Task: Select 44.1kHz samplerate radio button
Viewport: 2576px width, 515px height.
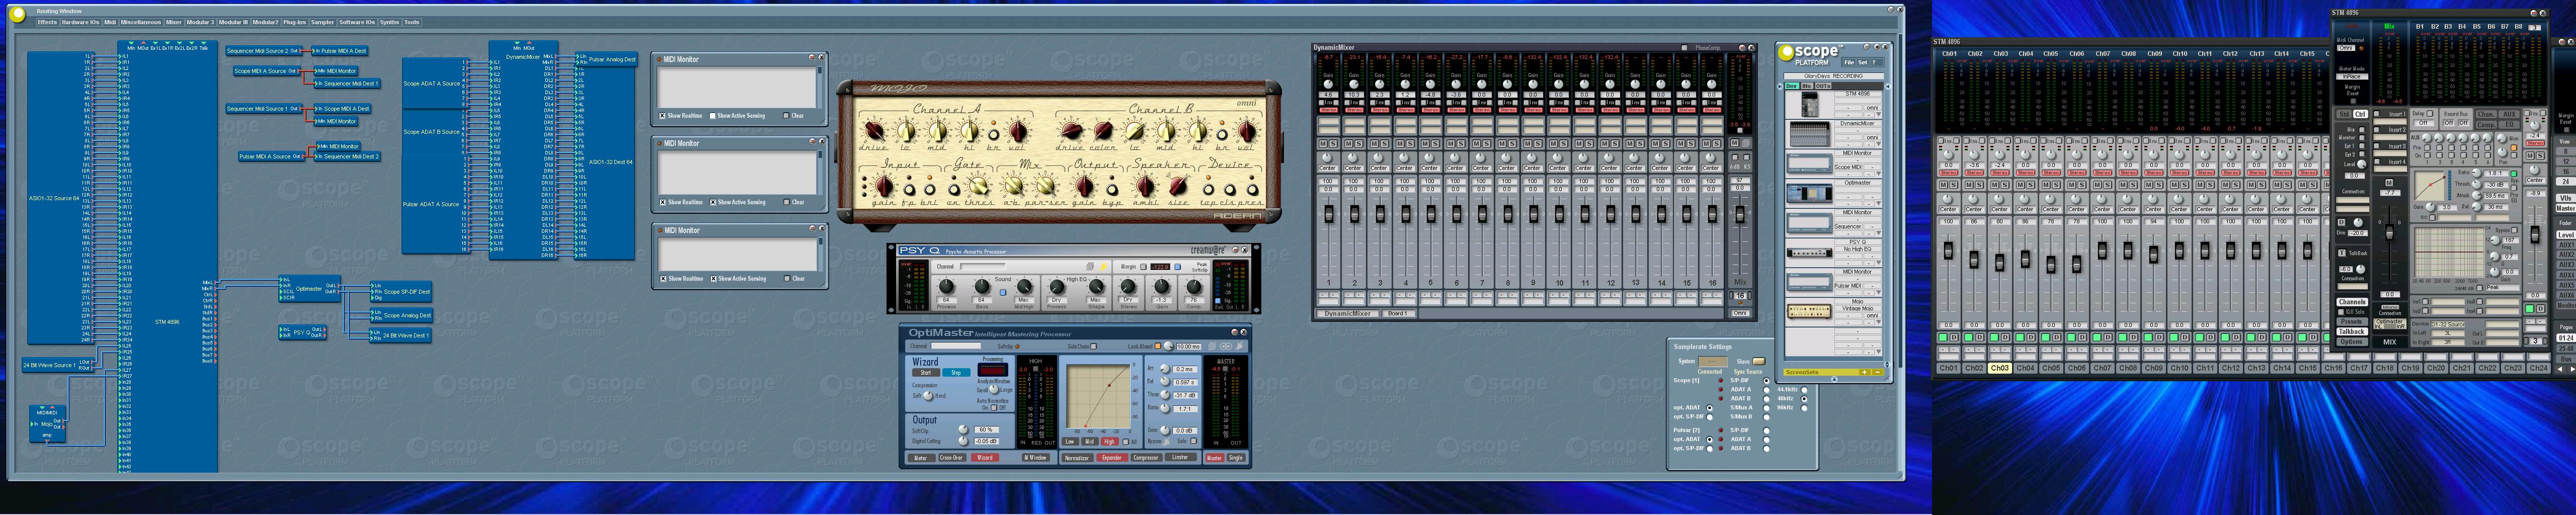Action: tap(1804, 390)
